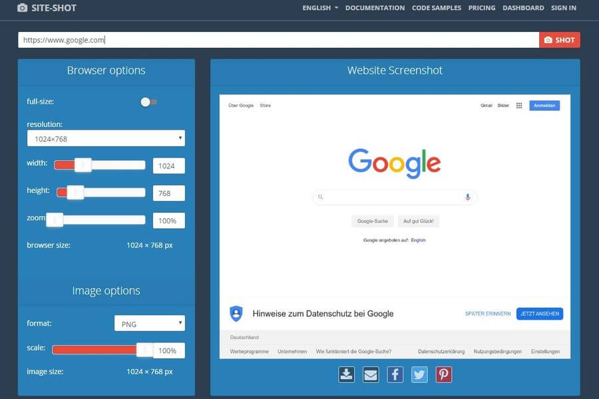
Task: Click Nutzungsbedingungen footer link
Action: point(498,351)
